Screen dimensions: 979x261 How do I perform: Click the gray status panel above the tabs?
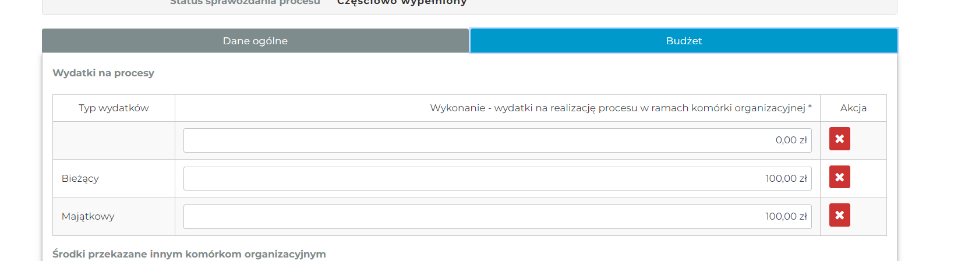641,6
